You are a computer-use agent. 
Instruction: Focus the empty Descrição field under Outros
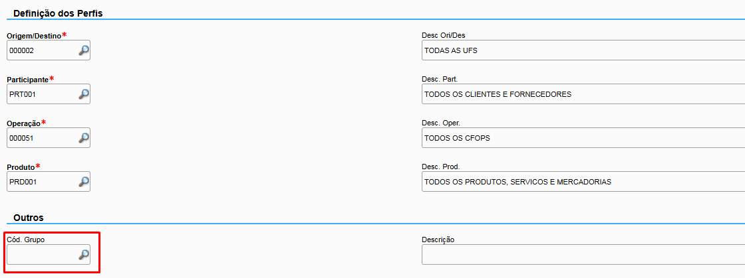point(583,254)
